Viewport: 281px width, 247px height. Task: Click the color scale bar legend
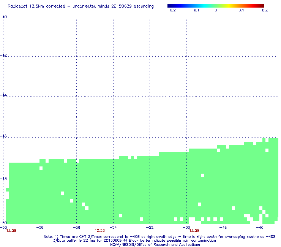click(x=216, y=6)
